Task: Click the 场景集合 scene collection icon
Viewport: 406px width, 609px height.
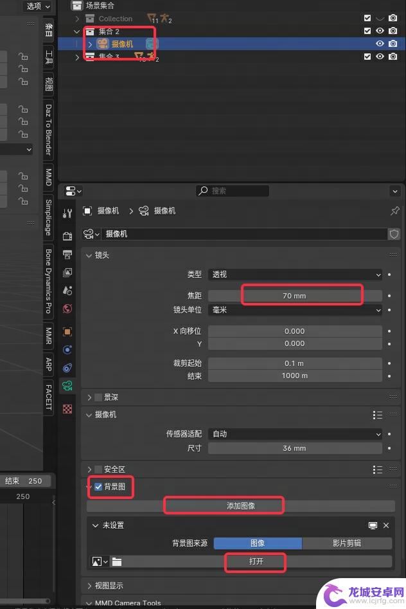Action: (x=77, y=5)
